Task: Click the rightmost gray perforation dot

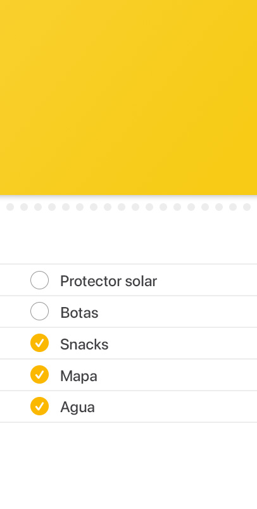Action: [247, 207]
